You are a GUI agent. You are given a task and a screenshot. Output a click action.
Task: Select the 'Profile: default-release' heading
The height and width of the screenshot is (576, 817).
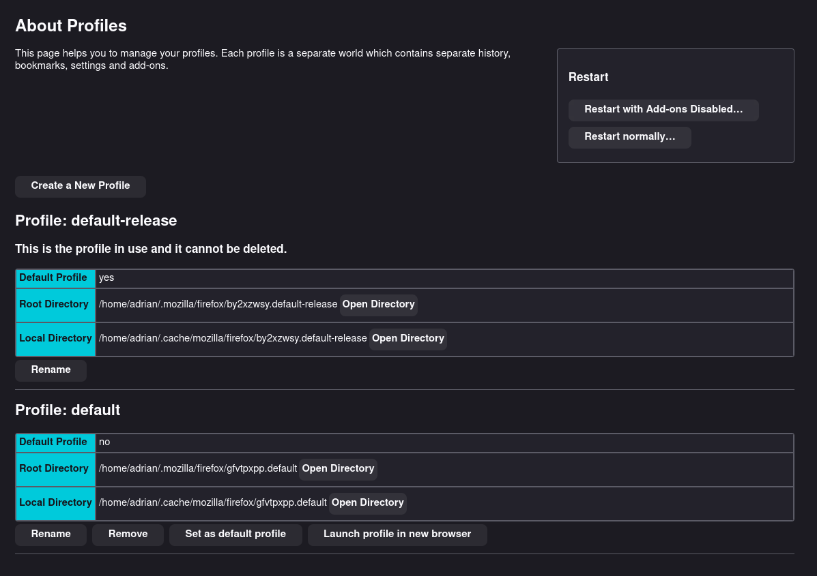(96, 221)
